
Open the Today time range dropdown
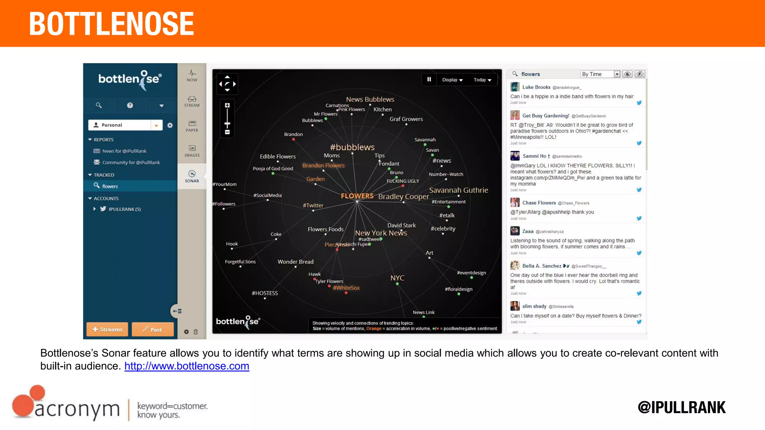pyautogui.click(x=483, y=80)
